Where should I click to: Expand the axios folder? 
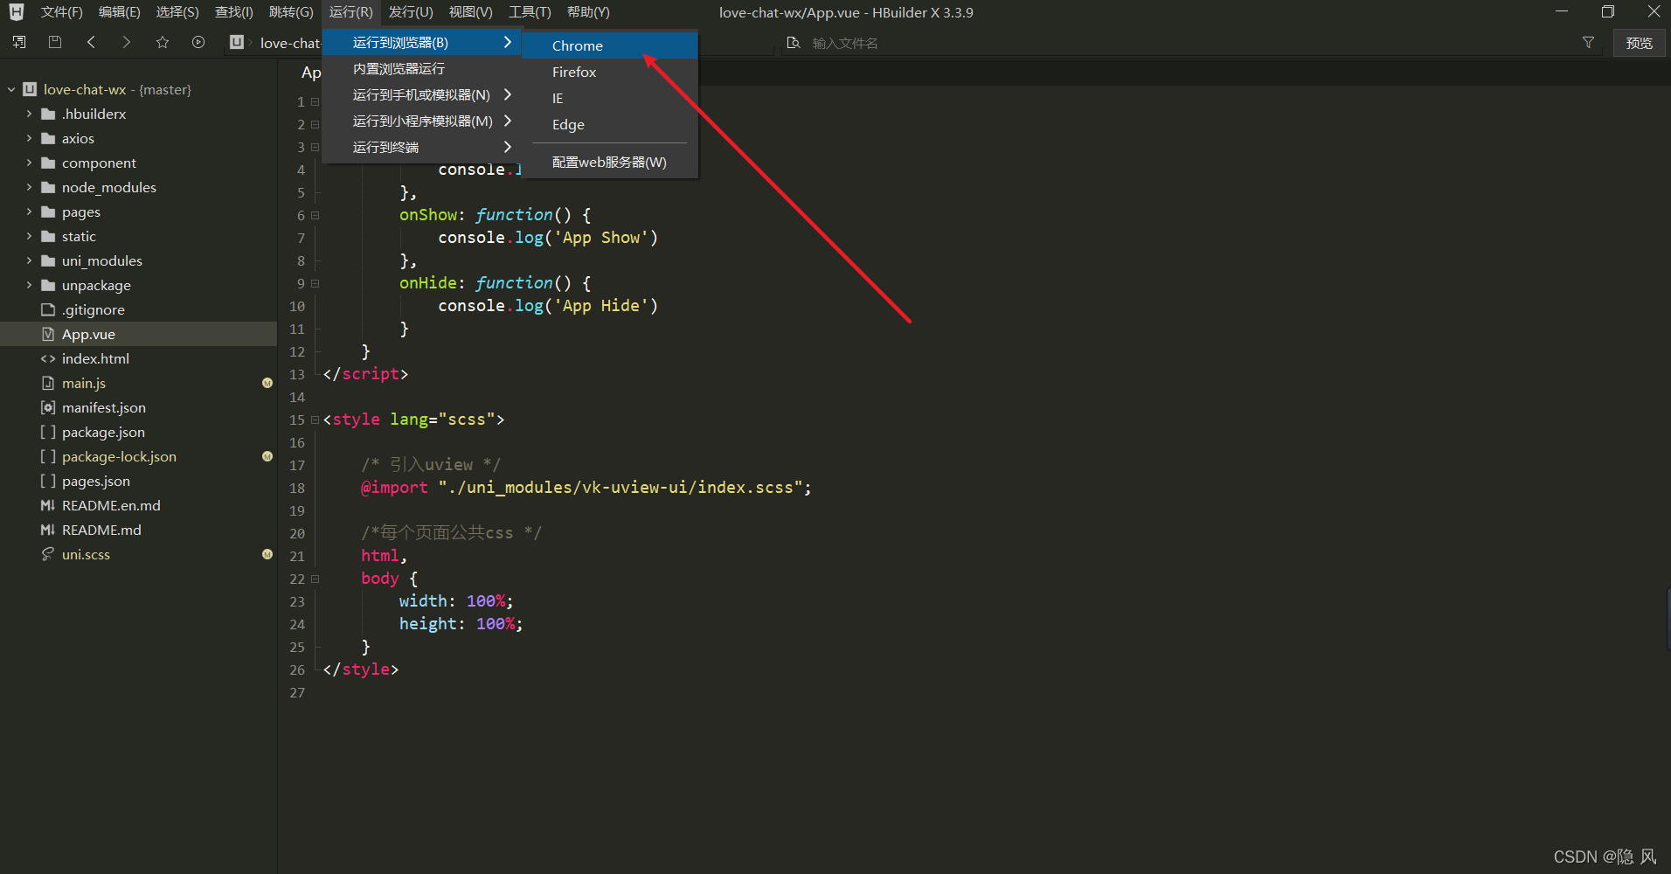click(29, 138)
